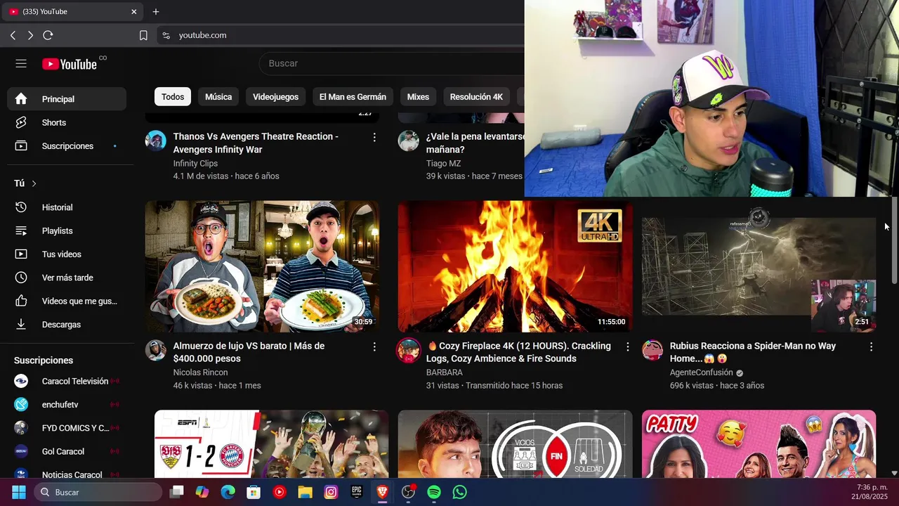Click the Nicolas Rincon channel name
This screenshot has width=899, height=506.
coord(201,372)
